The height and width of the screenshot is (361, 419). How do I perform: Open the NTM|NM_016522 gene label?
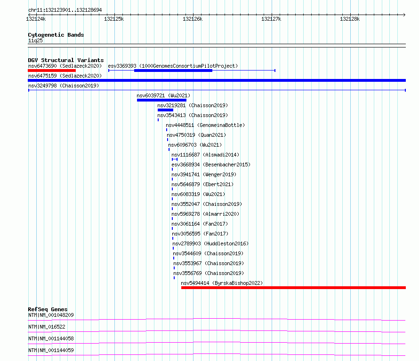click(x=47, y=327)
